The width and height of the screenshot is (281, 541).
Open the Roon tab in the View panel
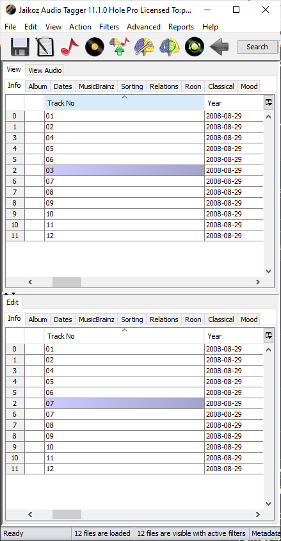193,86
